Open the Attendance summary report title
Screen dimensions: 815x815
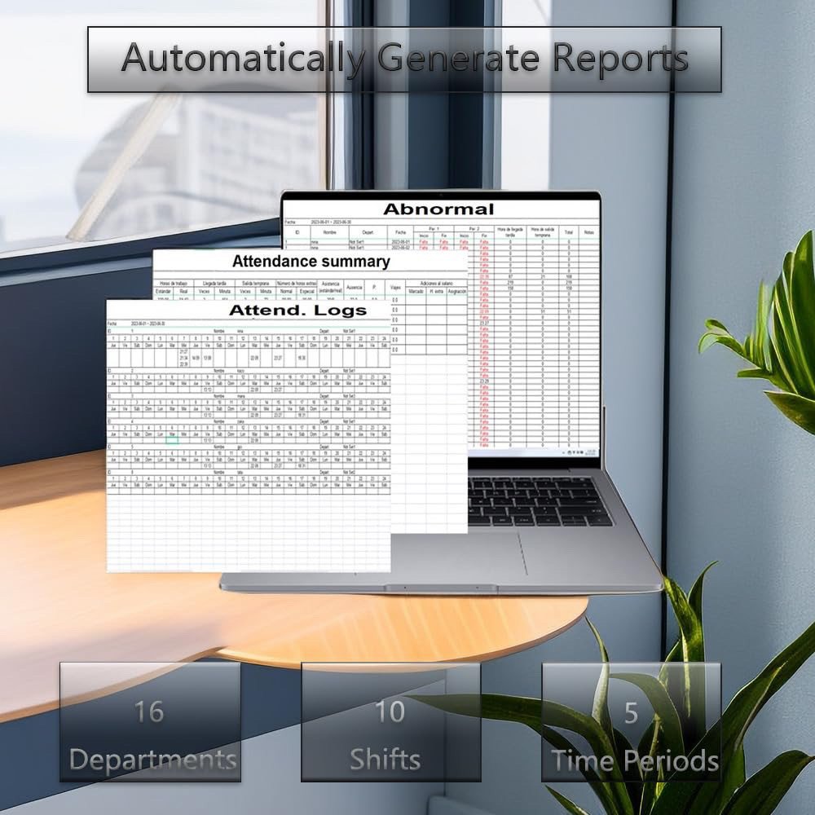pyautogui.click(x=311, y=262)
